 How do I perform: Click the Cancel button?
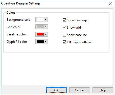click(x=80, y=90)
